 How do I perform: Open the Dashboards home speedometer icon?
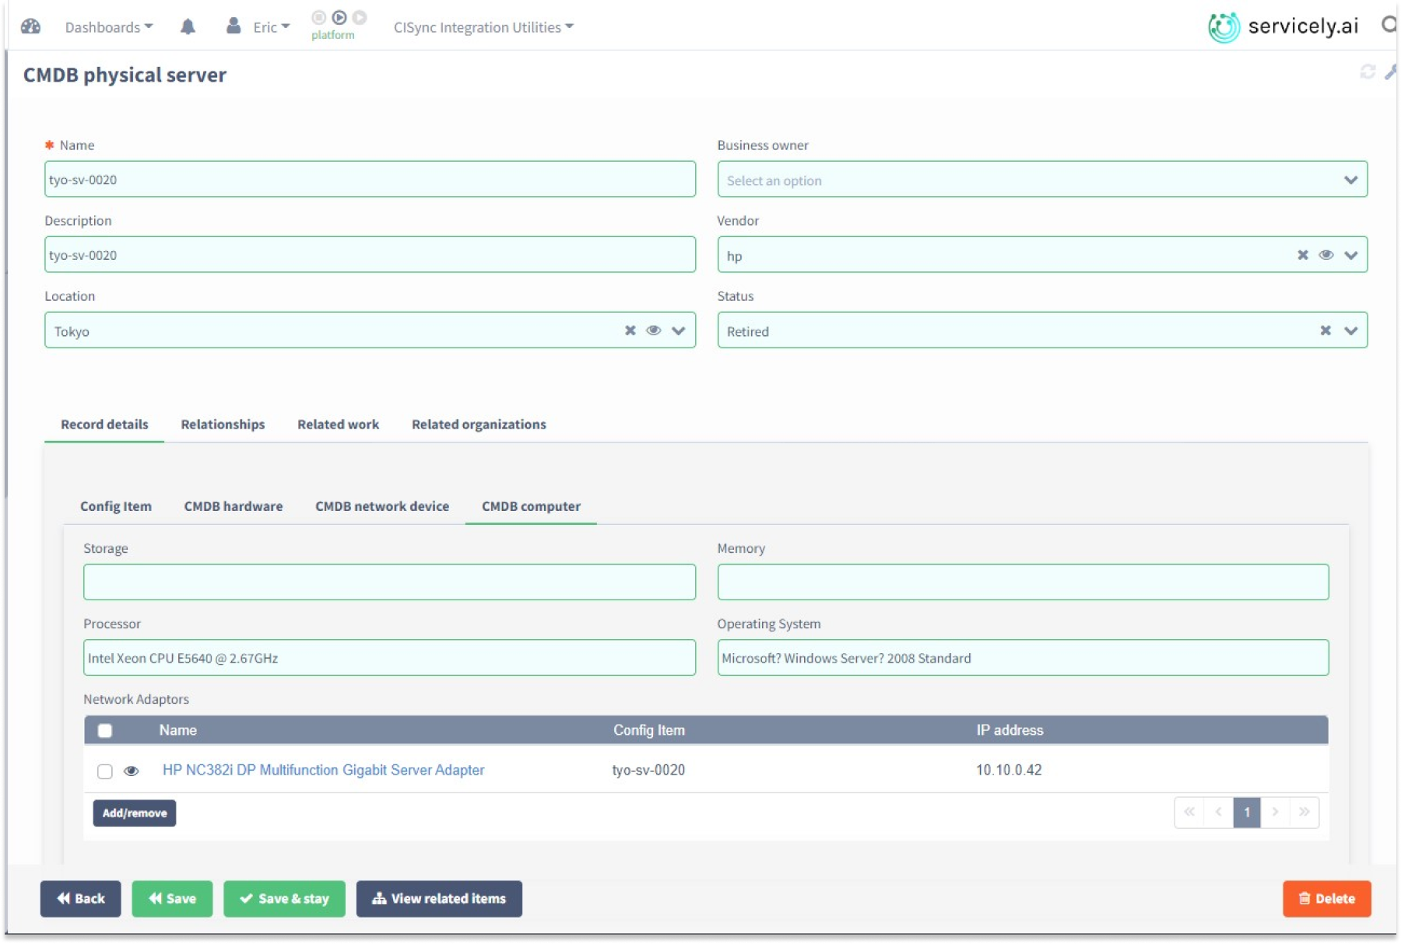(x=31, y=26)
